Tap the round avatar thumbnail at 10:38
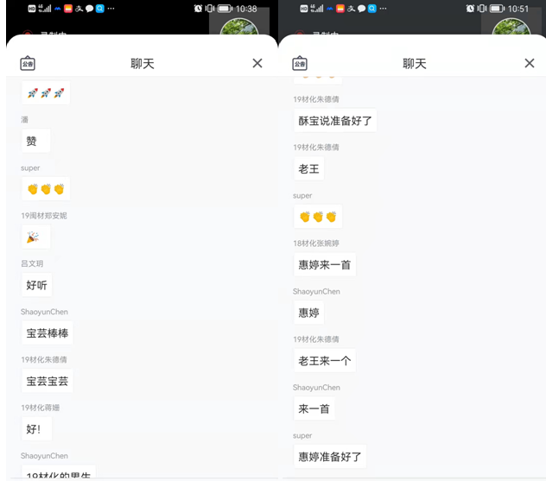The width and height of the screenshot is (546, 481). pos(239,27)
